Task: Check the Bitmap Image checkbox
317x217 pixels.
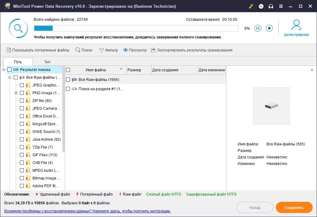Action: (22, 178)
